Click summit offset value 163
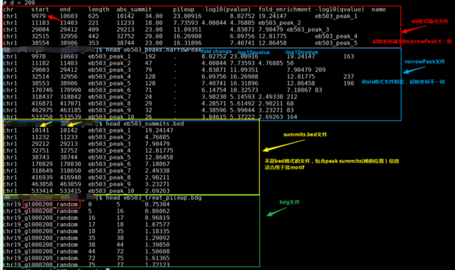This screenshot has height=270, width=455. click(348, 56)
